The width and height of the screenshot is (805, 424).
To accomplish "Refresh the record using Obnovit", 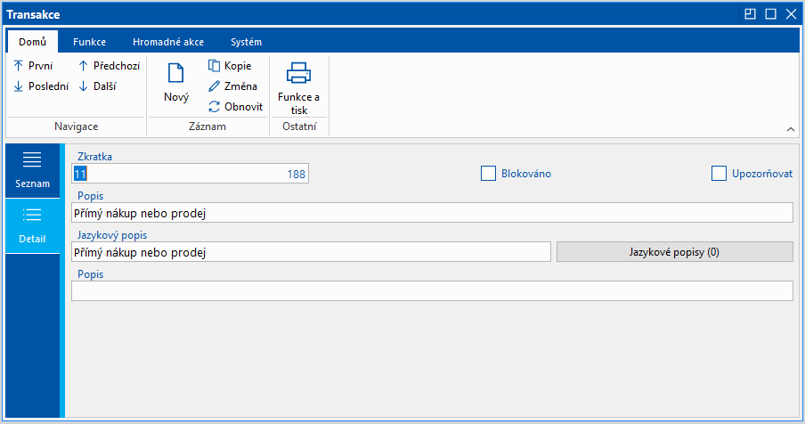I will point(235,107).
